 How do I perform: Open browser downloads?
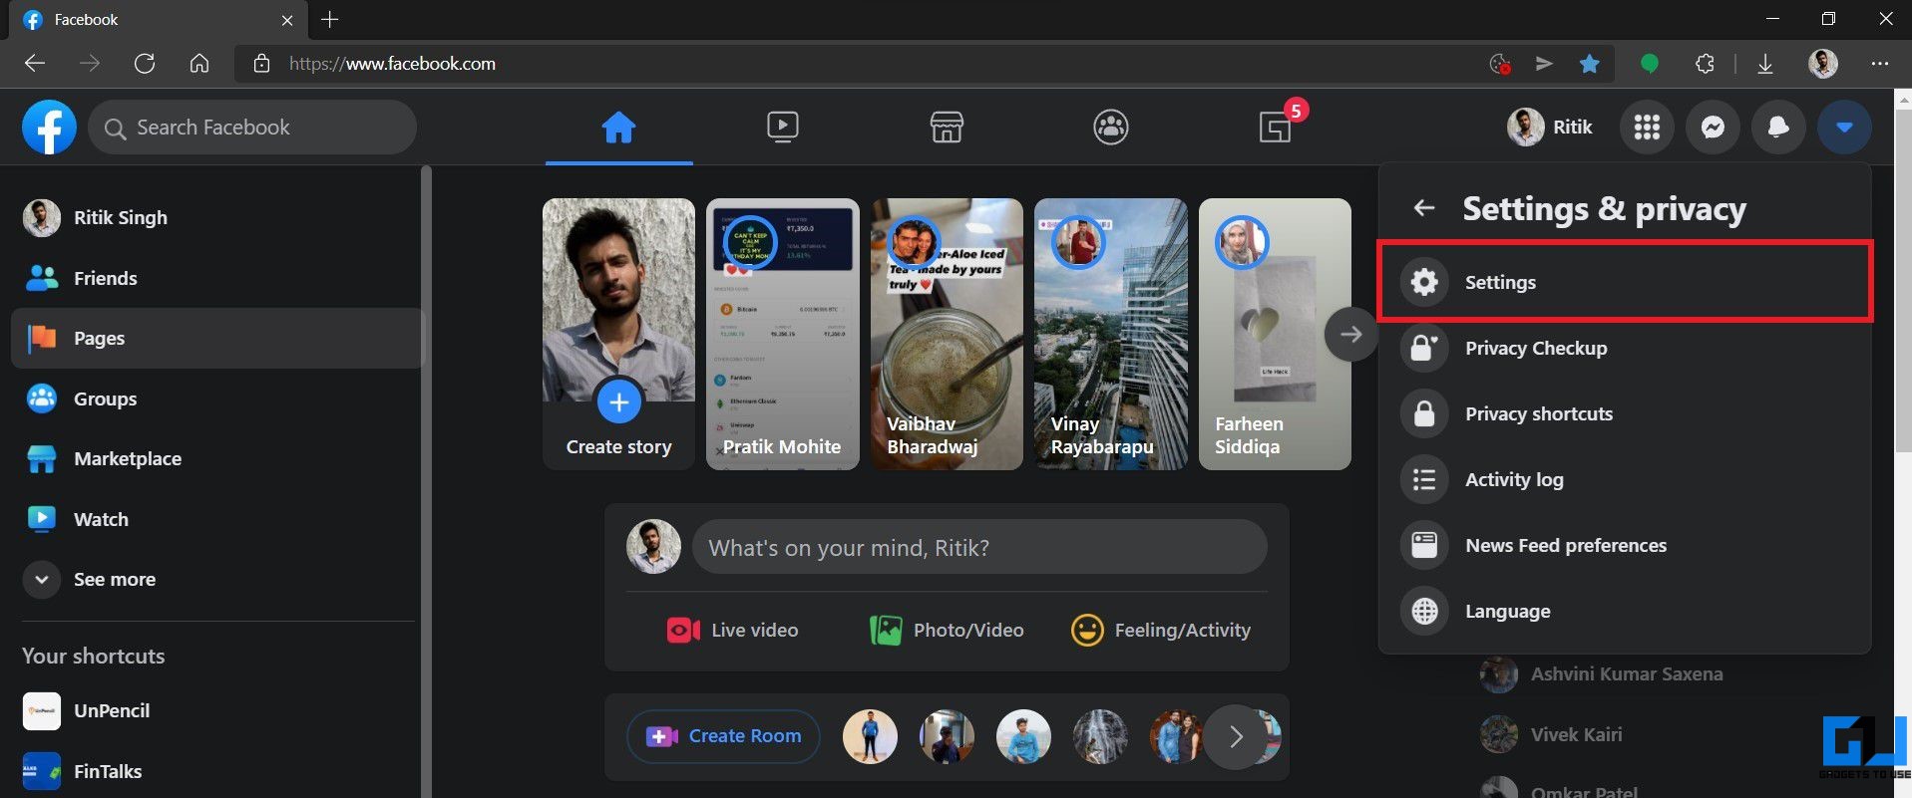point(1765,64)
